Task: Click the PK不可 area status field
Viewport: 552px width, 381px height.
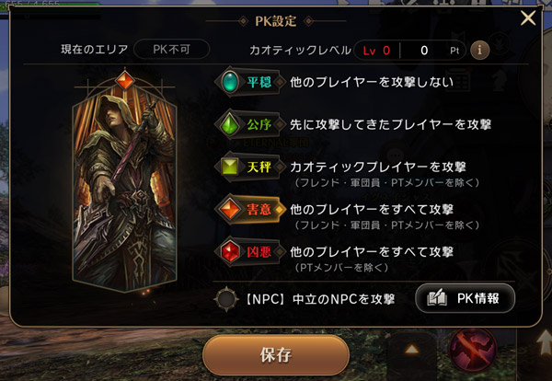Action: pos(172,50)
